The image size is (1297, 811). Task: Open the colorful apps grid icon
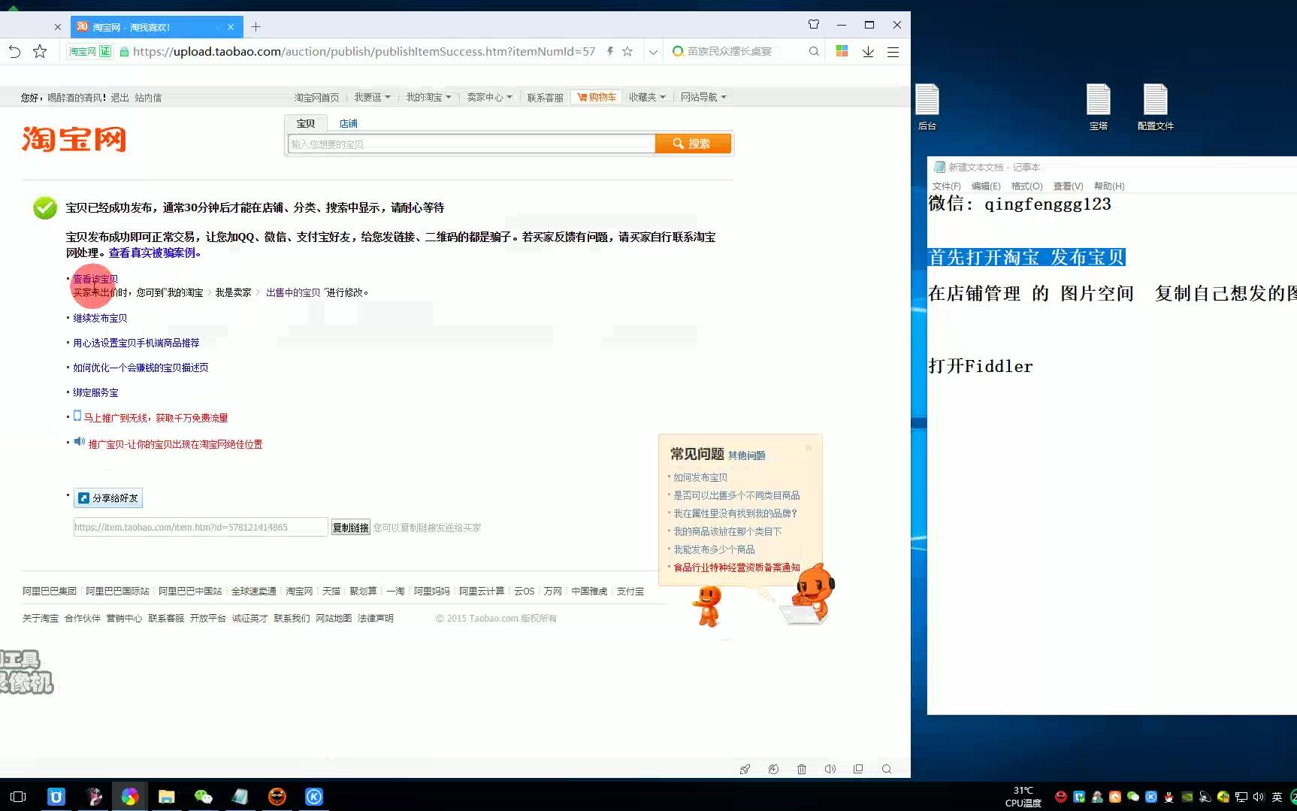click(x=842, y=51)
